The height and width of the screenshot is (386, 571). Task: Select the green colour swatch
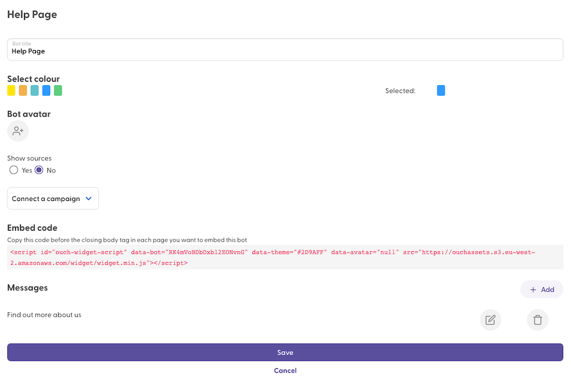coord(58,90)
